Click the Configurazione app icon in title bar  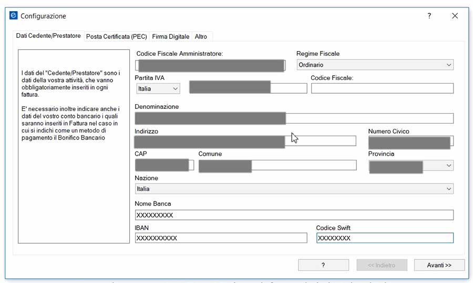point(14,15)
